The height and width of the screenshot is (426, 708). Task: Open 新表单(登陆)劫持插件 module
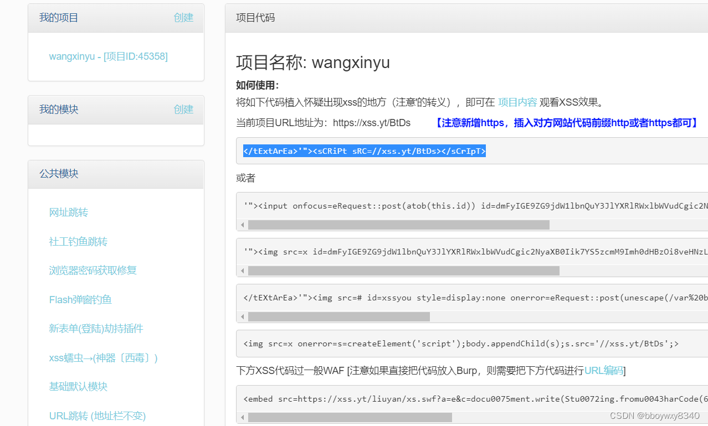point(96,329)
